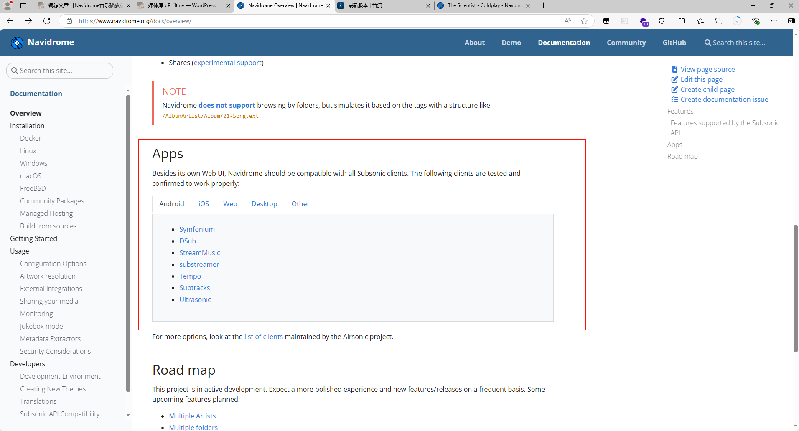The image size is (799, 431).
Task: Select the Android apps tab
Action: point(172,204)
